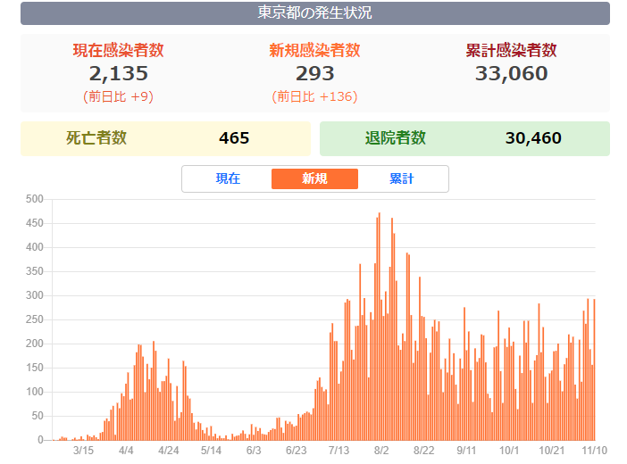Click the 400 y-axis label

(35, 247)
